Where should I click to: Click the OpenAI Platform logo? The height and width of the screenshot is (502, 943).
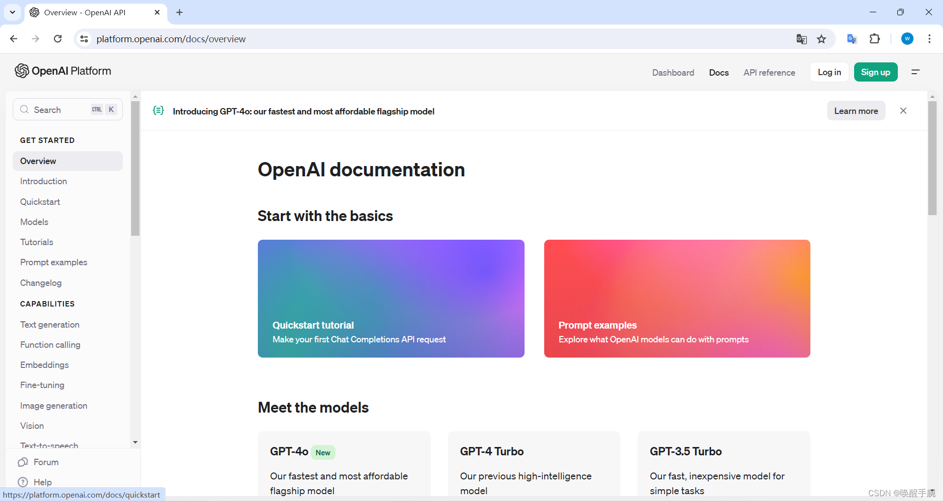coord(63,71)
